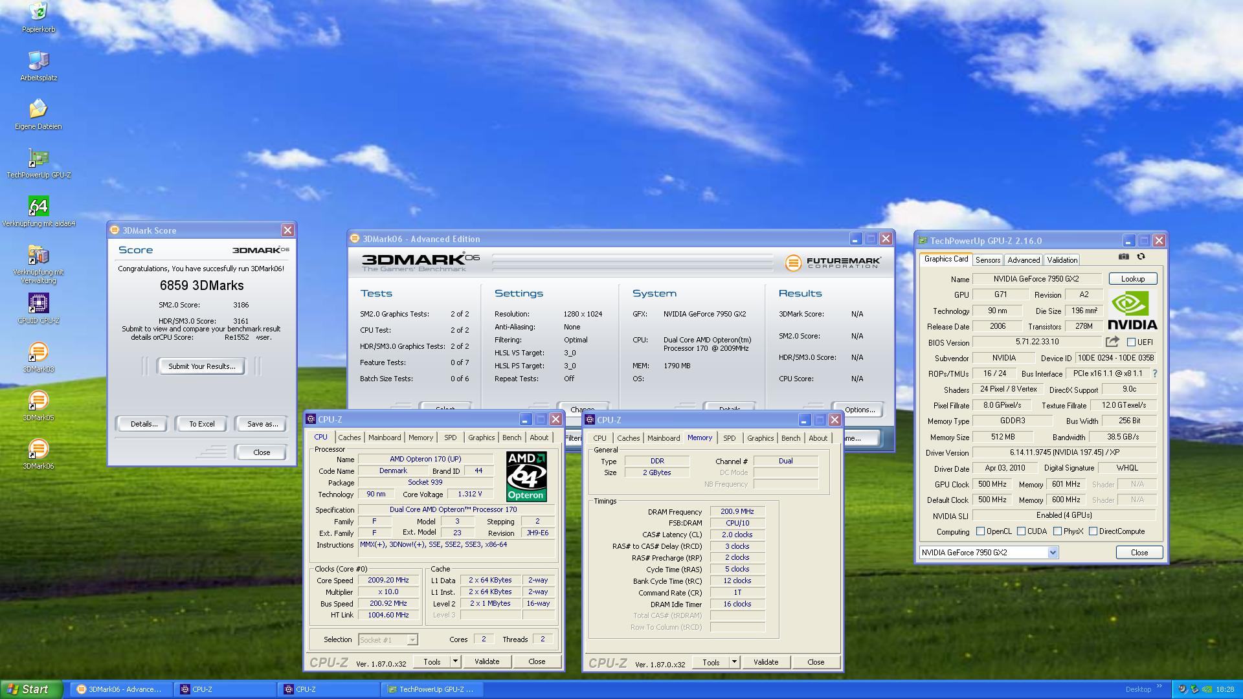Screen dimensions: 1243x699
Task: Toggle the OpenCL checkbox
Action: pos(980,531)
